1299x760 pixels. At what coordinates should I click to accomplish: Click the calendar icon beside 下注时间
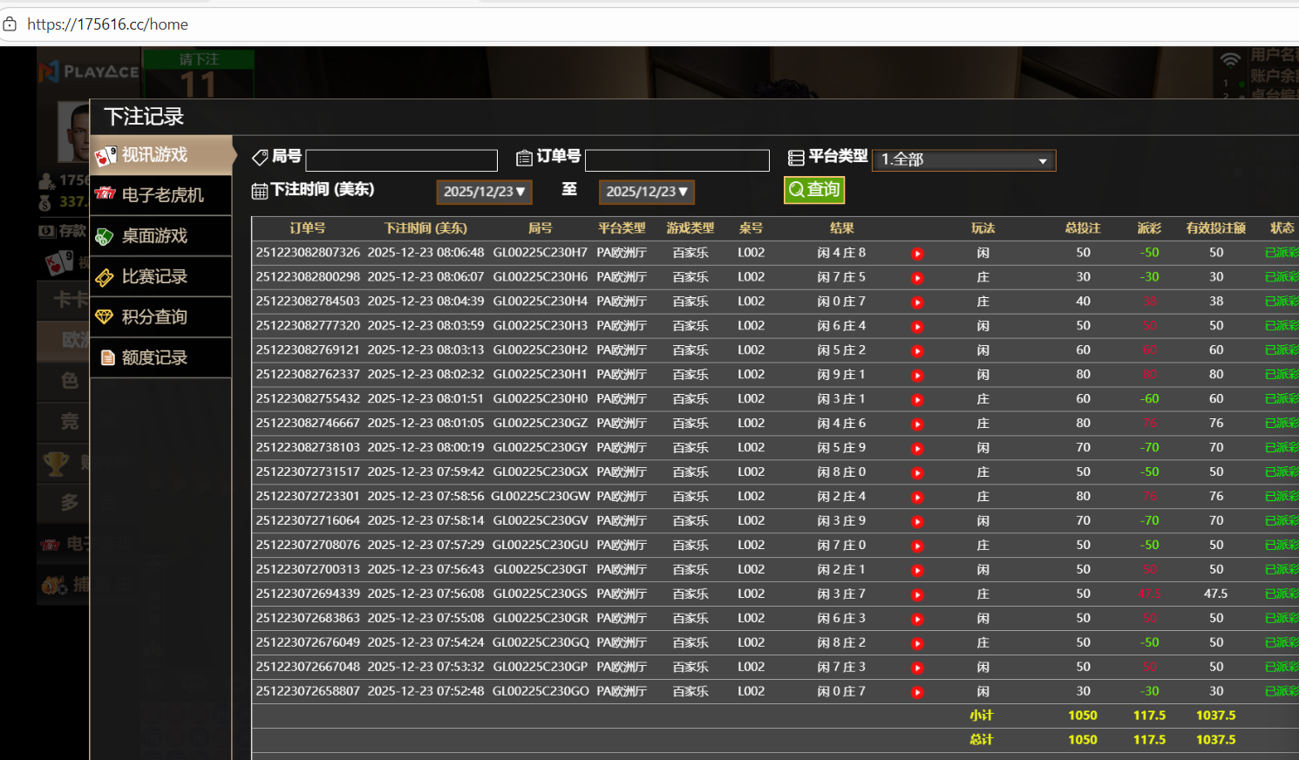point(260,191)
